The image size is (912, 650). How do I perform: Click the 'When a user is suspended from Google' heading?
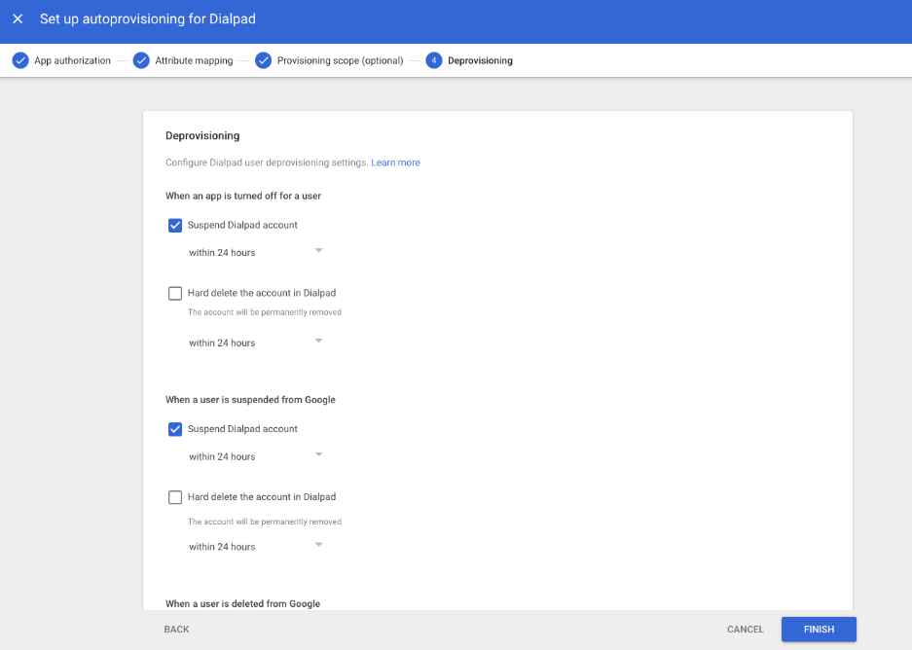[250, 400]
